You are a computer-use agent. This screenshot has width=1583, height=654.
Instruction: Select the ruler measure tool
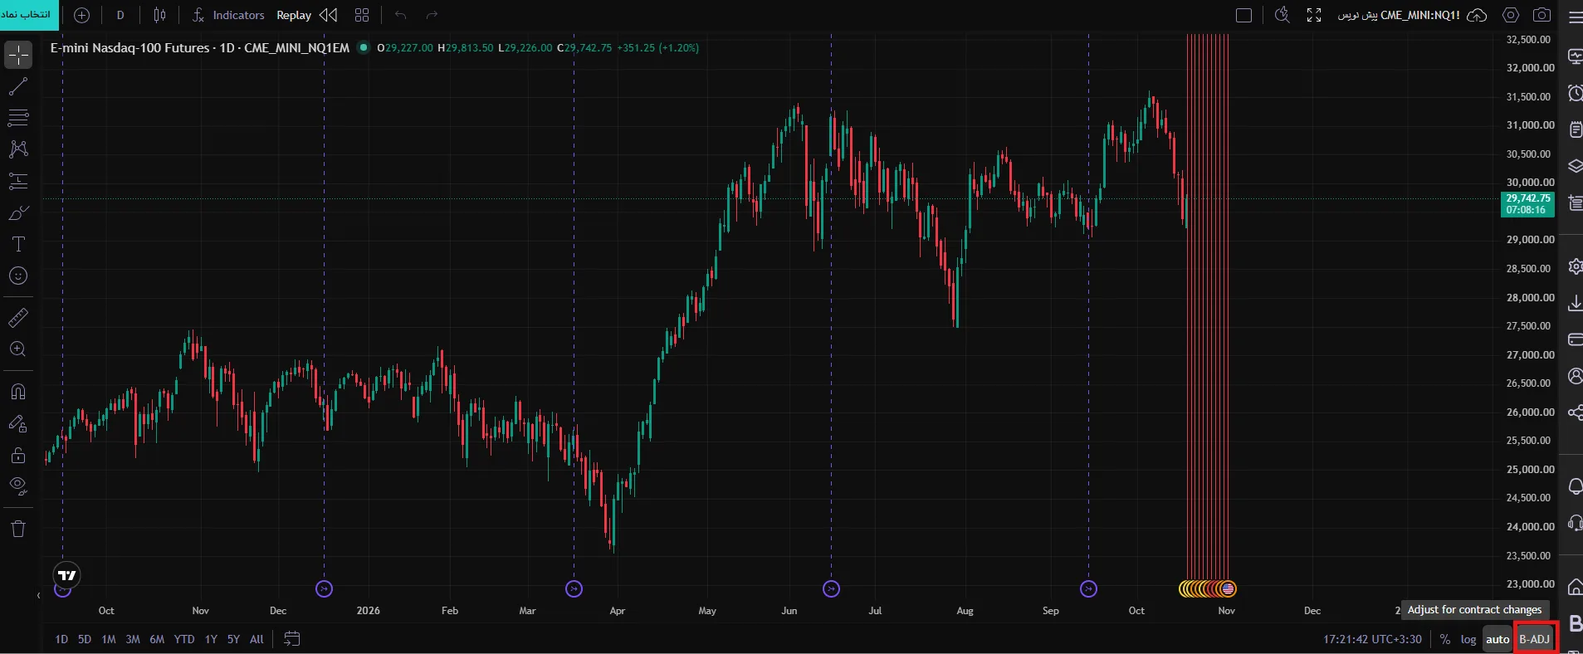[18, 317]
